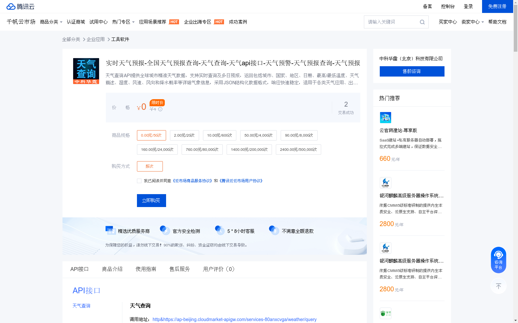Expand the 卖家中心 dropdown

click(473, 22)
